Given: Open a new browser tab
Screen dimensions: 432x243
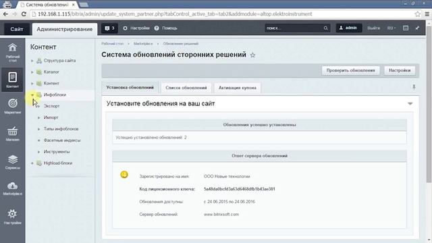Looking at the screenshot, I should (x=84, y=5).
